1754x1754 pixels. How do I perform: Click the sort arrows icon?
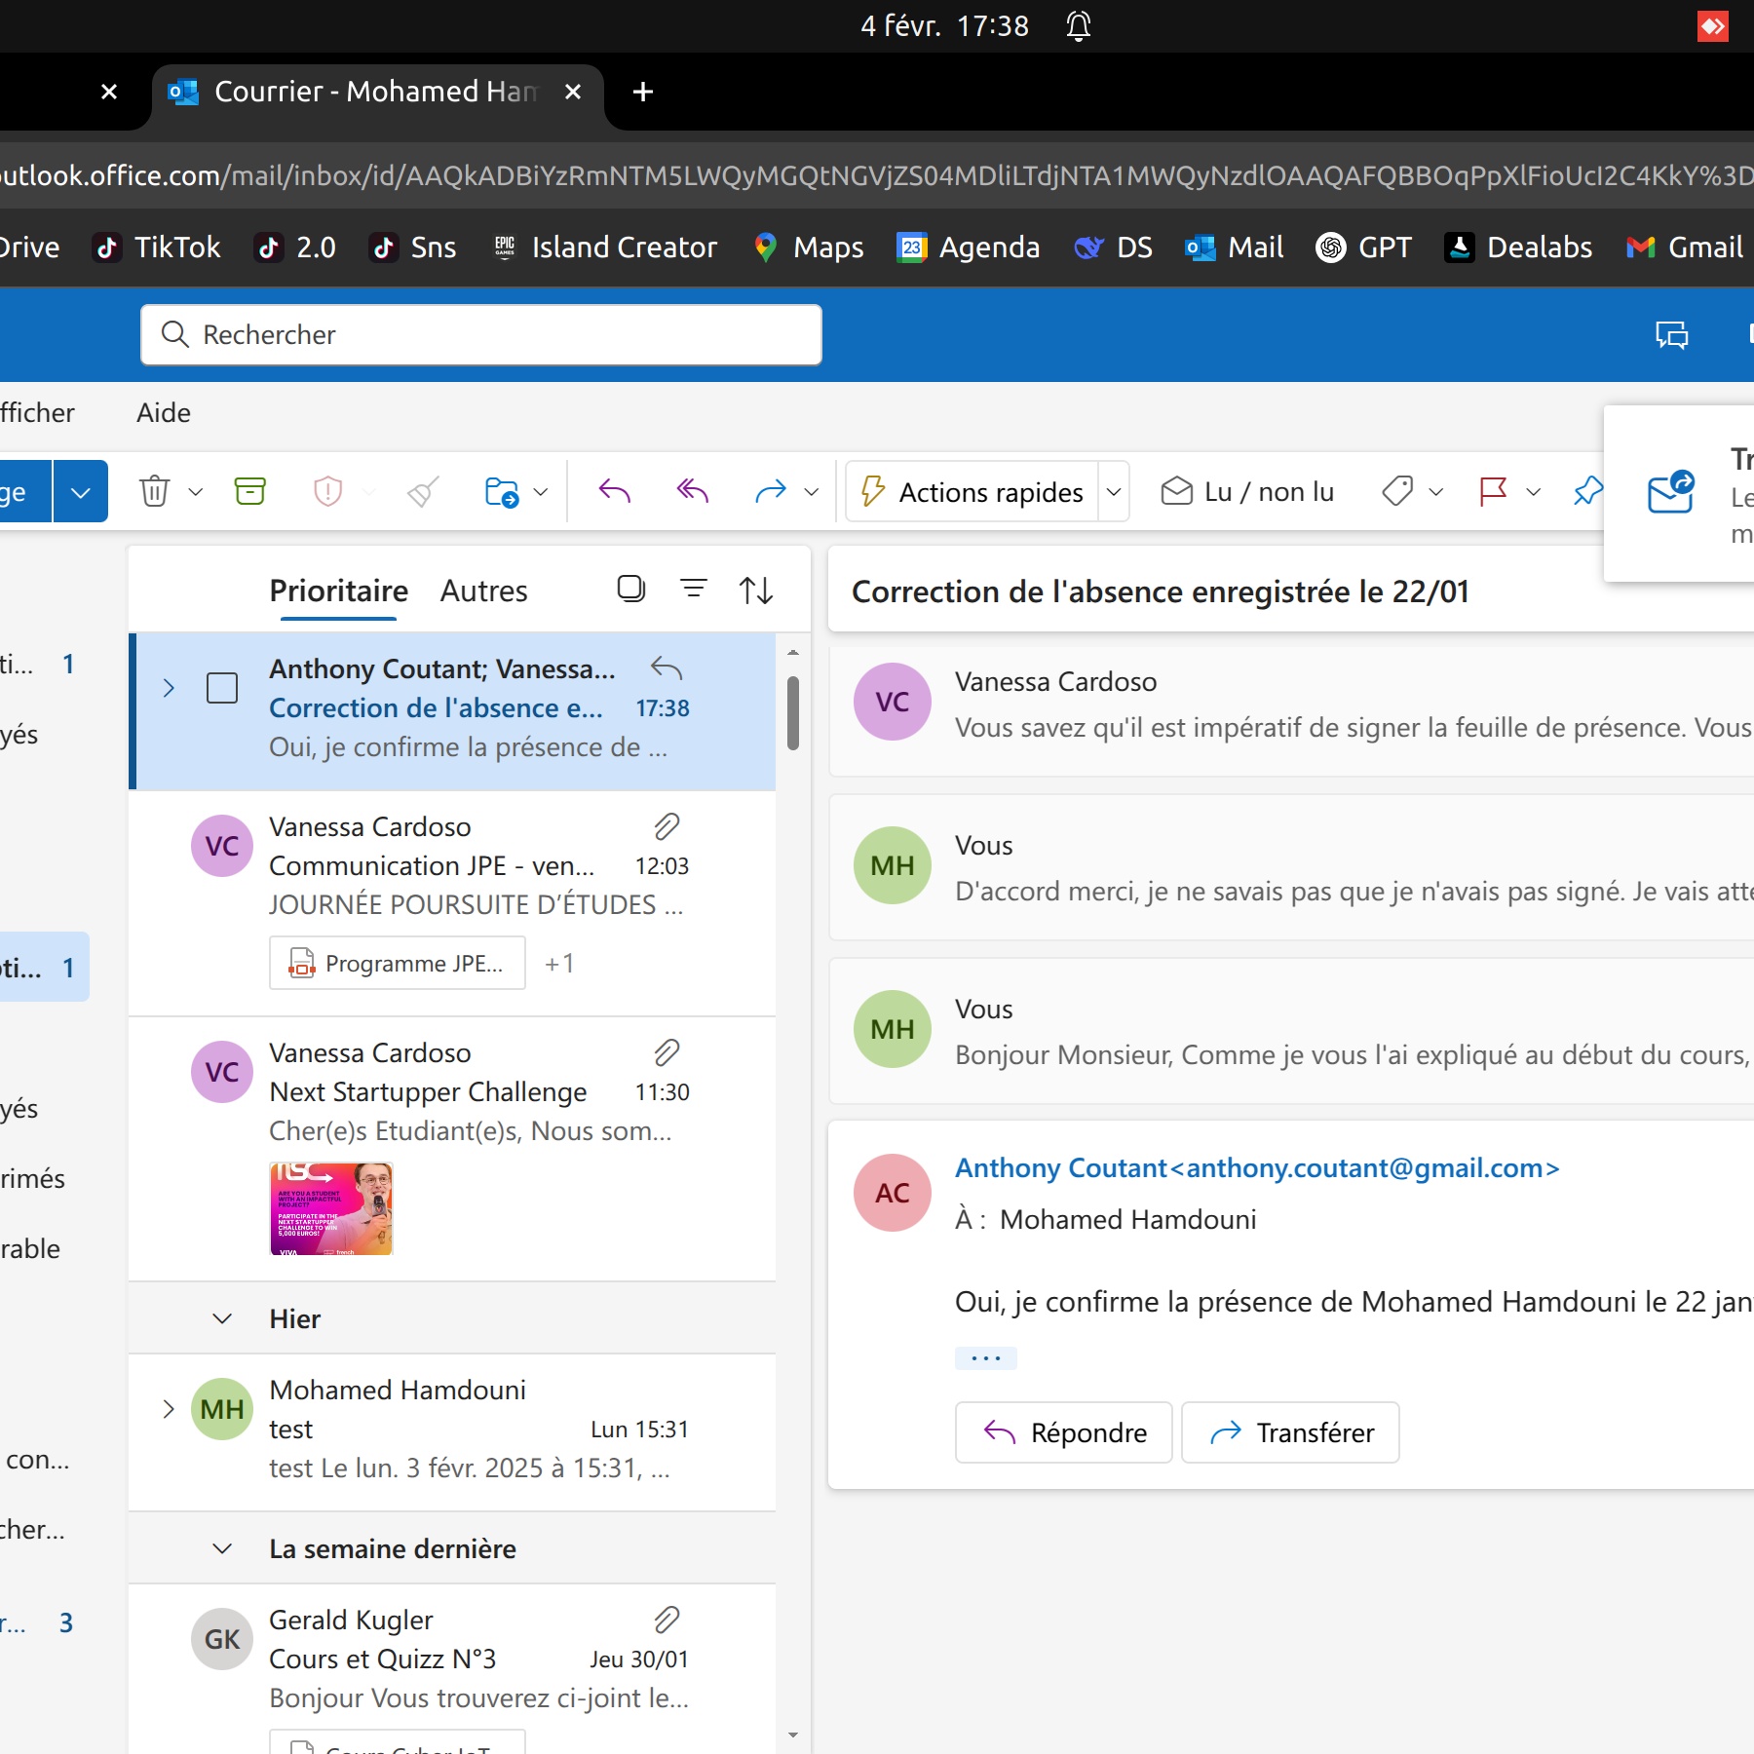[756, 590]
